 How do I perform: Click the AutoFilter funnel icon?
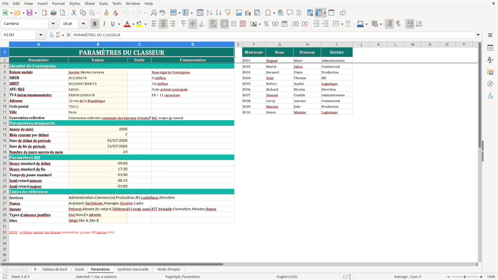pos(228,13)
